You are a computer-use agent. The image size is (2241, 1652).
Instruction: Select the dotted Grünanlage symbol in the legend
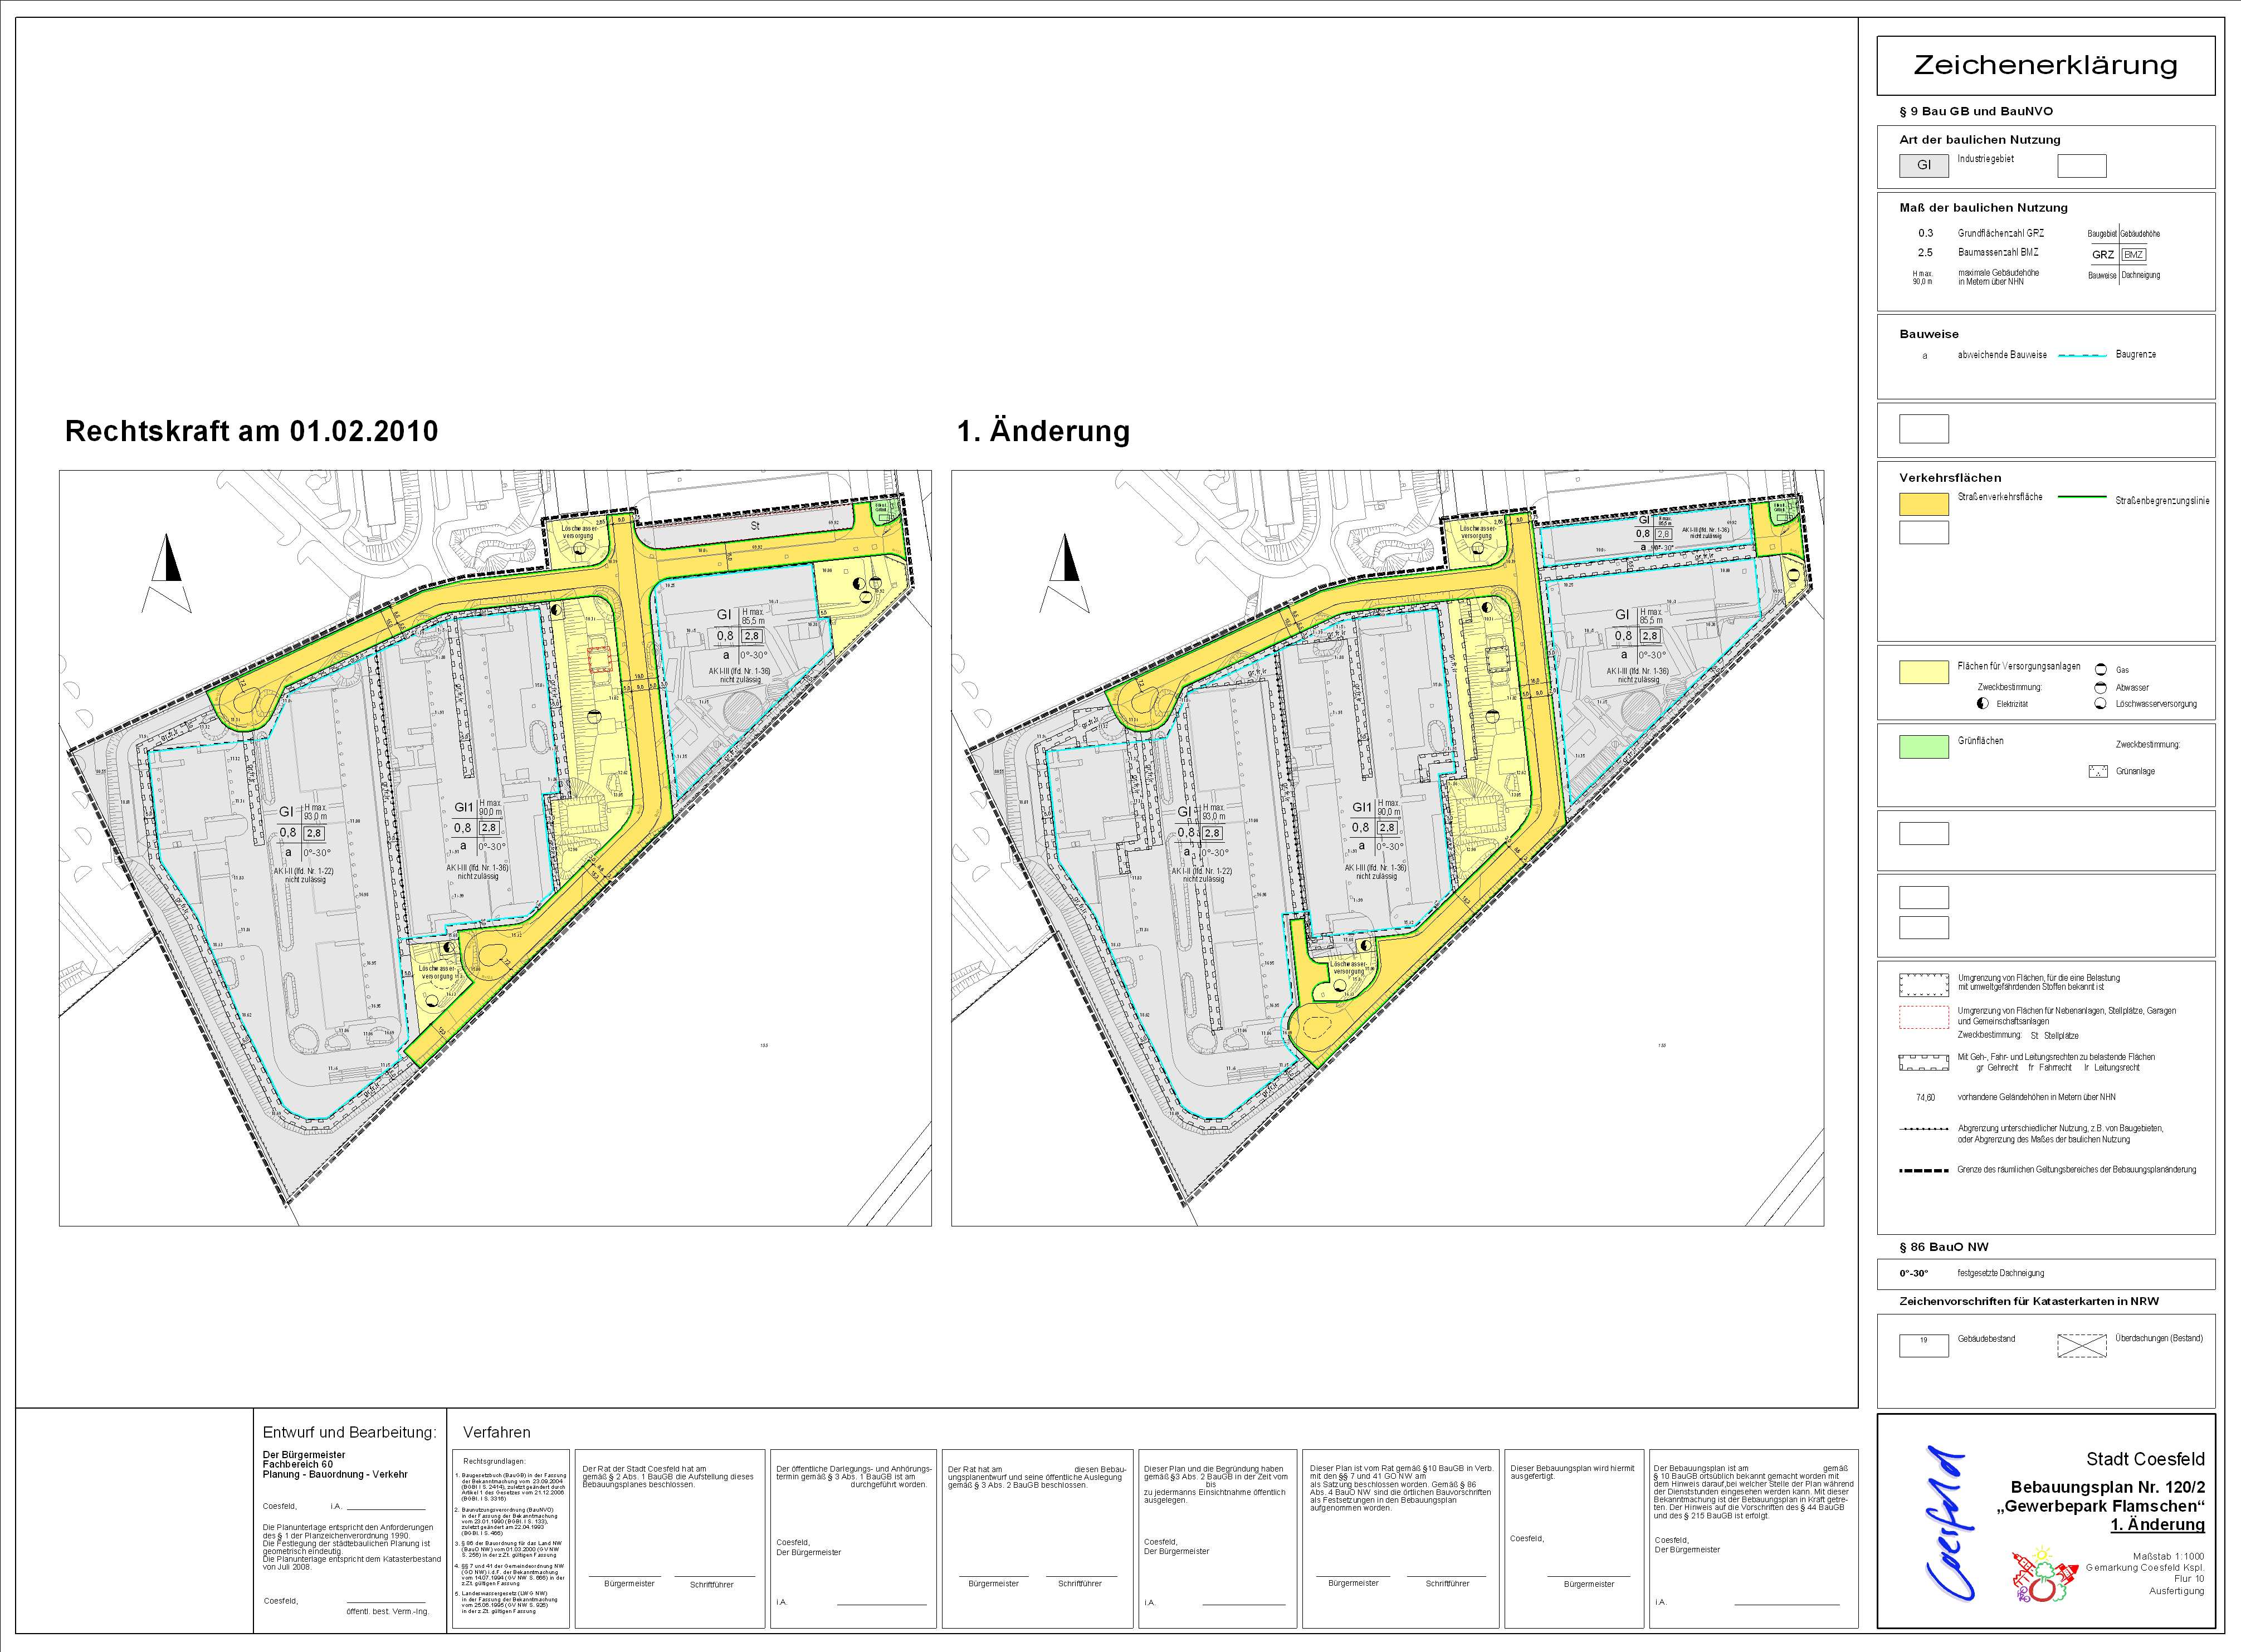[2099, 771]
